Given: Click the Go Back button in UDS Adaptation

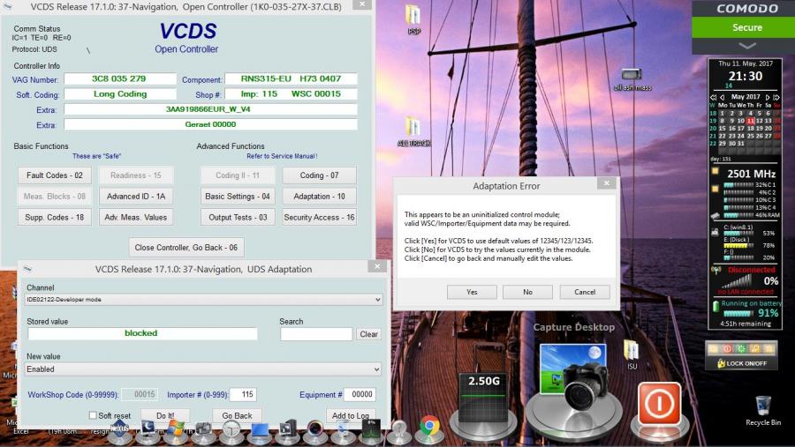Looking at the screenshot, I should (x=237, y=415).
